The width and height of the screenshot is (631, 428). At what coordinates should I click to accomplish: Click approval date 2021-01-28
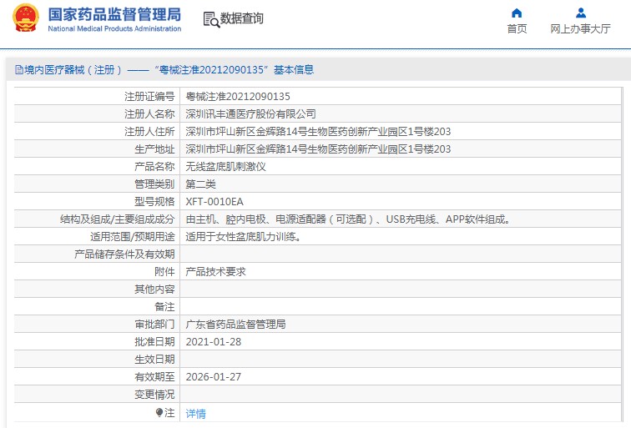click(214, 342)
